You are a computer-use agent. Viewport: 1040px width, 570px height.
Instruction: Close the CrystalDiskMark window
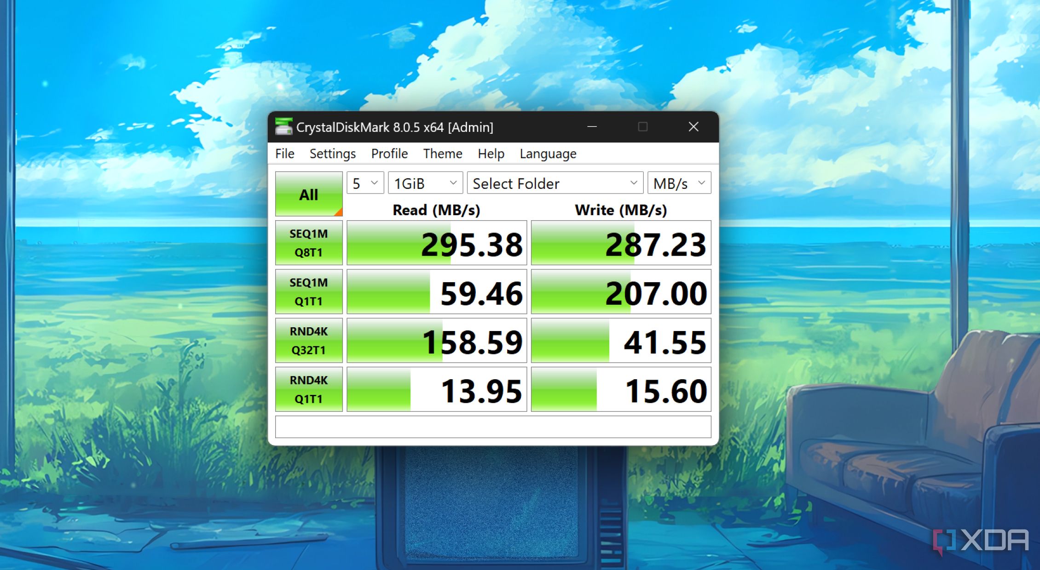coord(693,127)
